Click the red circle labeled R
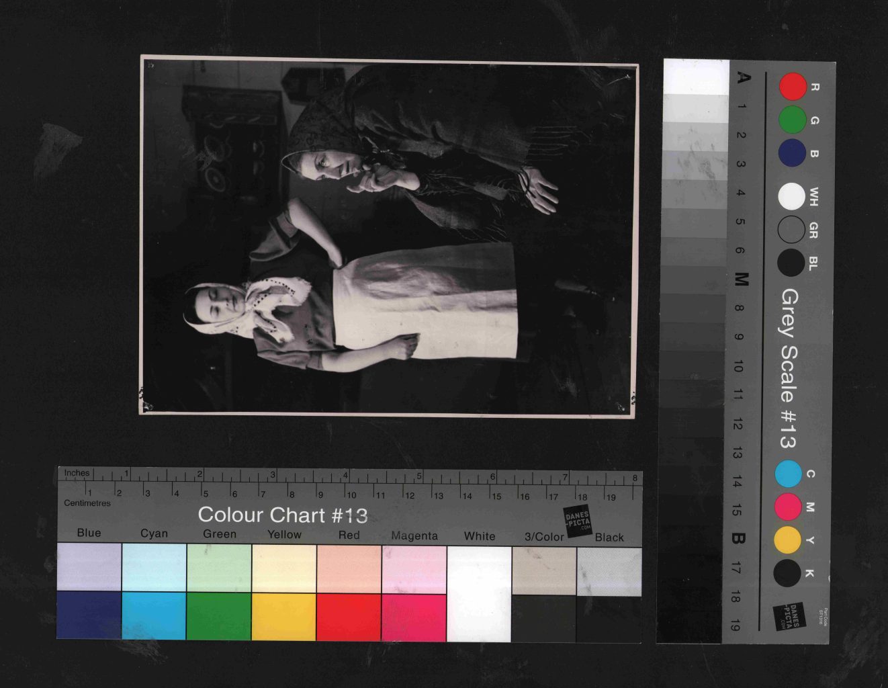 [793, 87]
